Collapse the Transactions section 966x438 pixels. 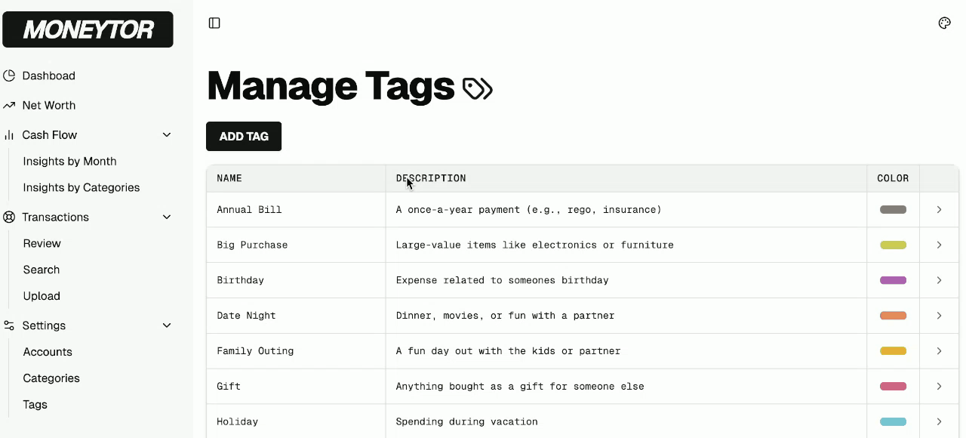point(167,217)
